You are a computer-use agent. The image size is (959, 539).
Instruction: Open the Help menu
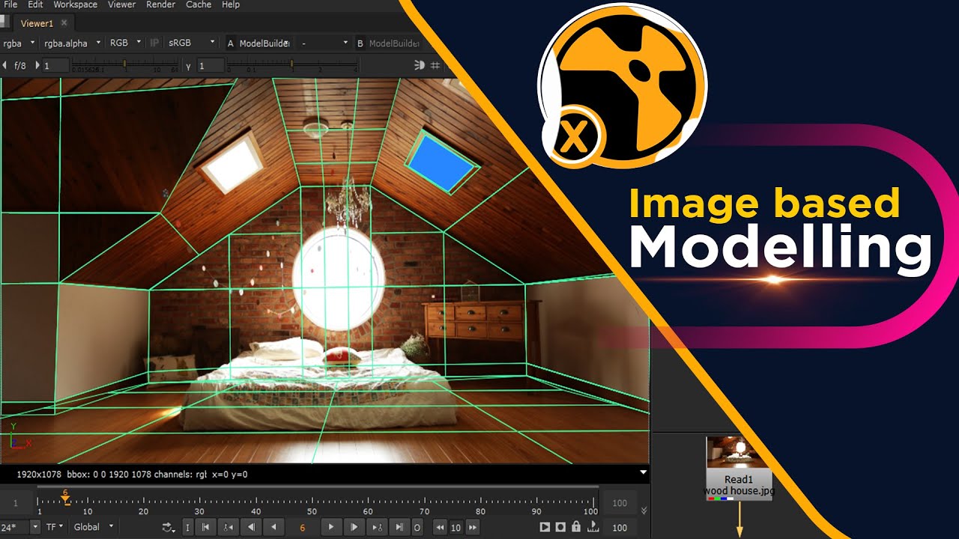(231, 4)
